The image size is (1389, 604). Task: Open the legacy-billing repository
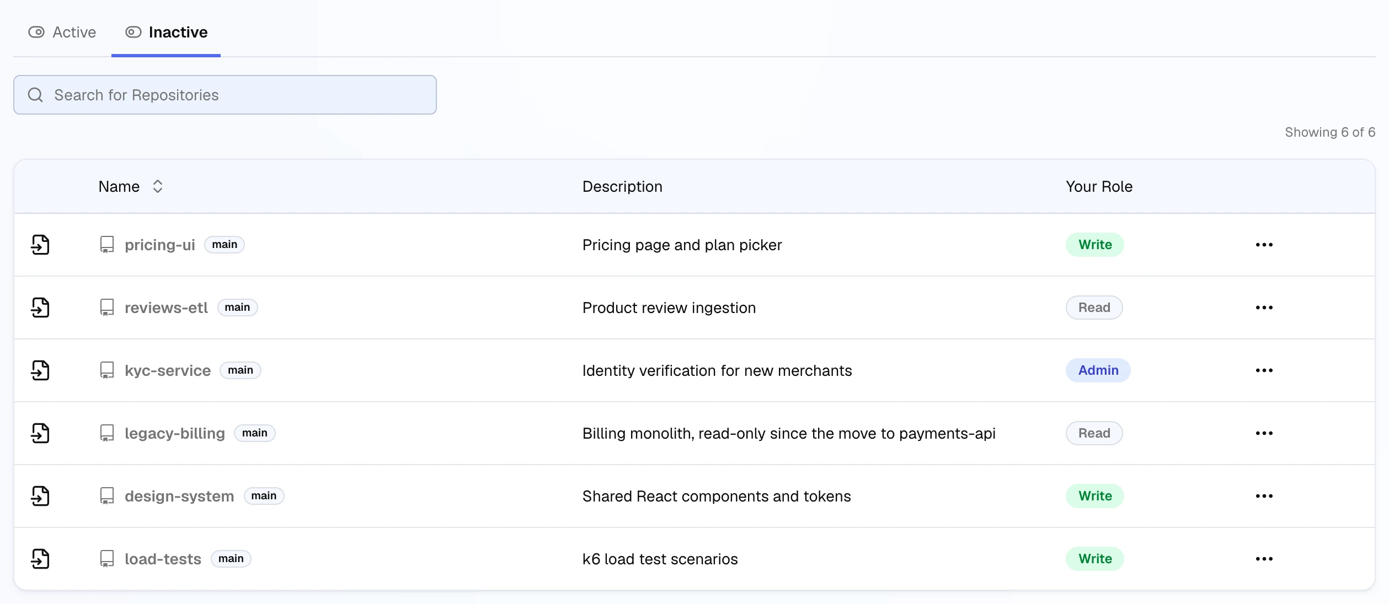pyautogui.click(x=175, y=433)
